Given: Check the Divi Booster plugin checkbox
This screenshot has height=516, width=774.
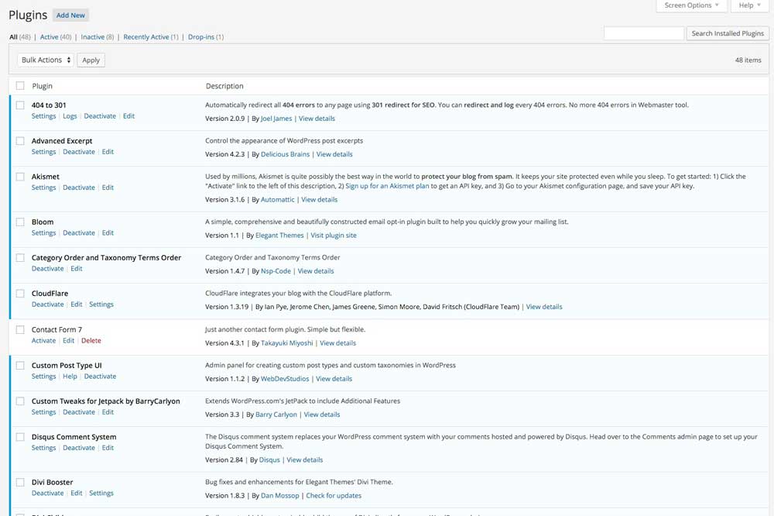Looking at the screenshot, I should click(x=20, y=482).
